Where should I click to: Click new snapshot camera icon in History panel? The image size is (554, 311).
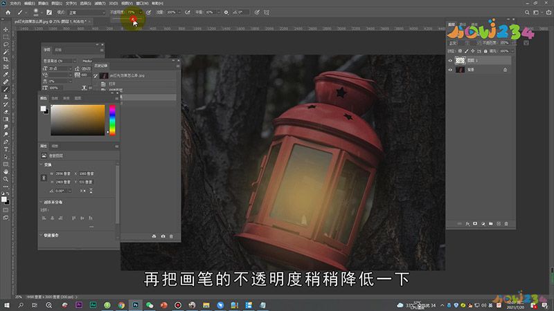point(163,236)
